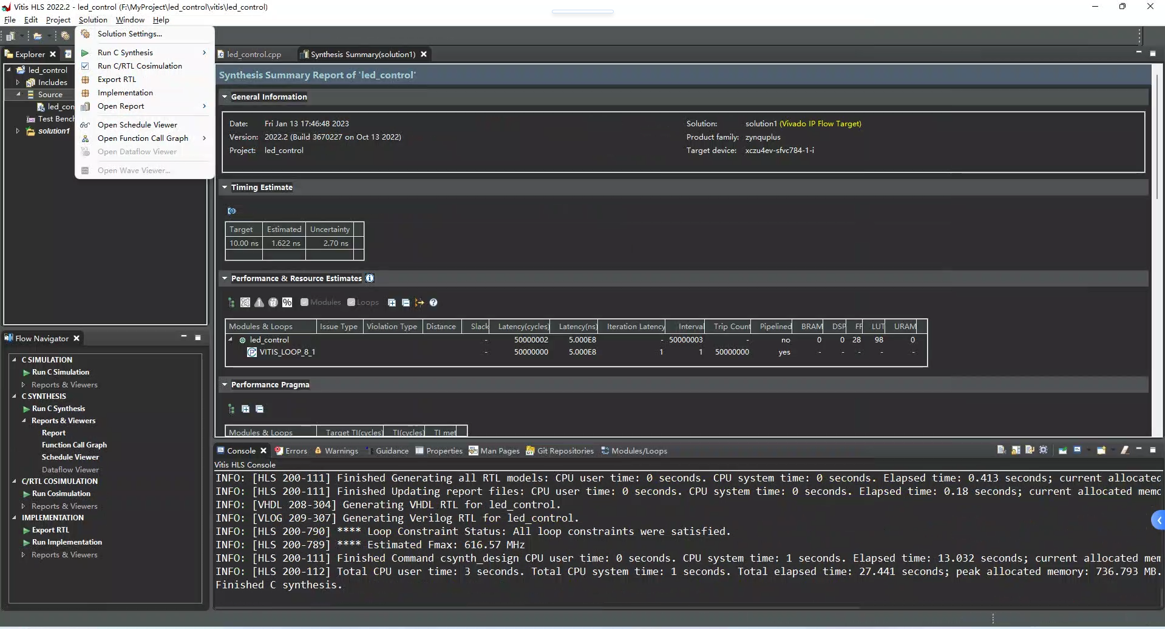The width and height of the screenshot is (1165, 629).
Task: Expand Open Function Call Graph submenu
Action: [x=144, y=138]
